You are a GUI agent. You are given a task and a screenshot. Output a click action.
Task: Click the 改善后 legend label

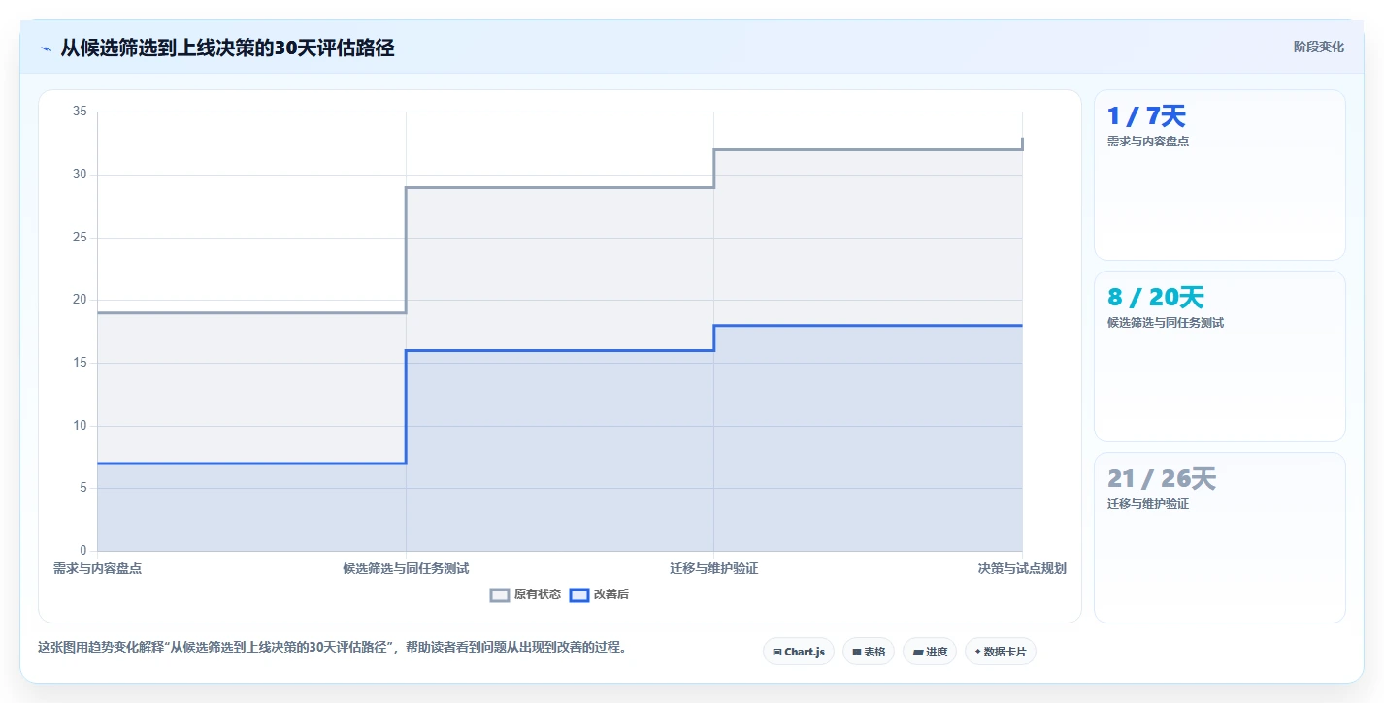point(611,595)
